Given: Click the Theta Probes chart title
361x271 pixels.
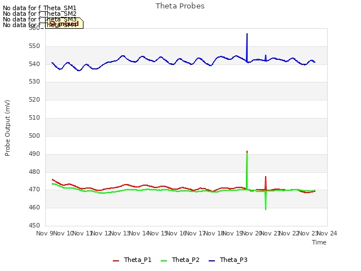Looking at the screenshot, I should 180,6.
